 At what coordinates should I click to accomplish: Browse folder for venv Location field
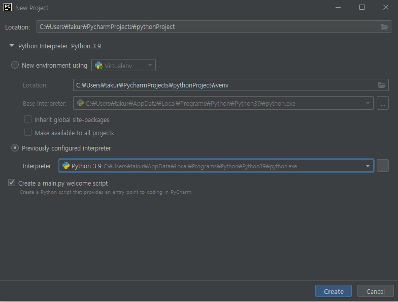[382, 85]
